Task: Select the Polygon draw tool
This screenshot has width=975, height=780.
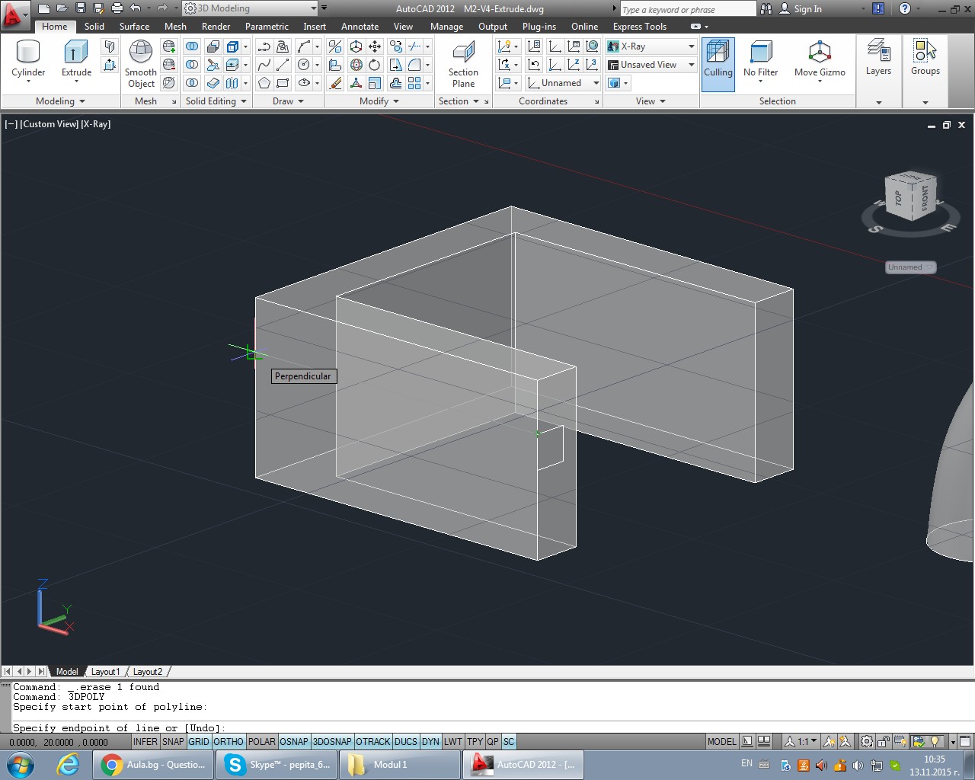Action: point(264,83)
